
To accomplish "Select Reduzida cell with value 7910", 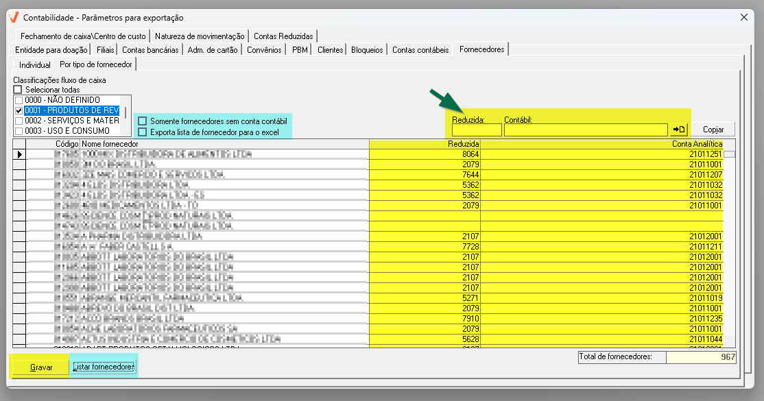I will click(425, 319).
